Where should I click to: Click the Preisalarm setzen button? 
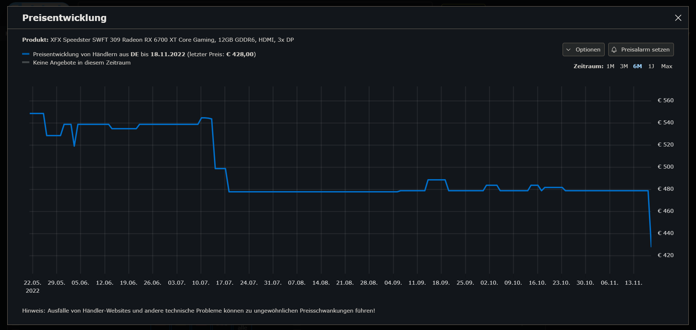[x=641, y=50]
